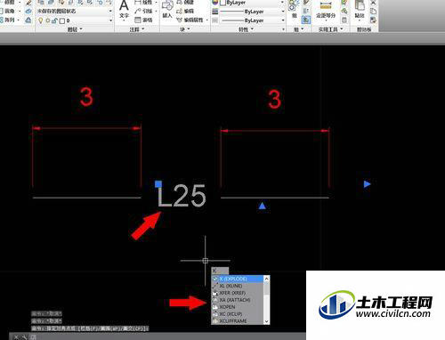The width and height of the screenshot is (445, 340).
Task: Select the 引线 leader tool
Action: (x=144, y=12)
